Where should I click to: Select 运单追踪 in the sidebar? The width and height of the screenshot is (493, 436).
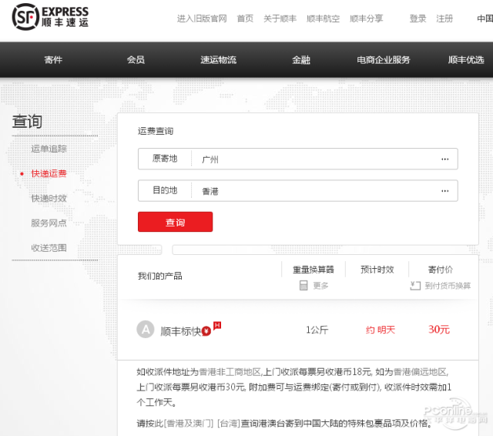pos(49,149)
